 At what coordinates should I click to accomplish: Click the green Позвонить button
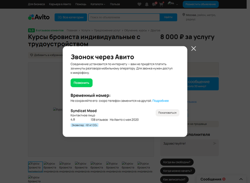[x=81, y=83]
